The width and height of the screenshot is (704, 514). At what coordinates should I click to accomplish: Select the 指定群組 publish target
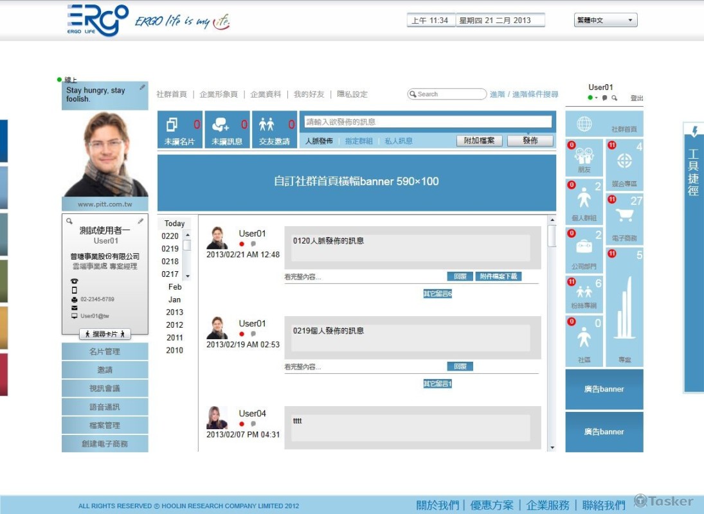tap(359, 141)
